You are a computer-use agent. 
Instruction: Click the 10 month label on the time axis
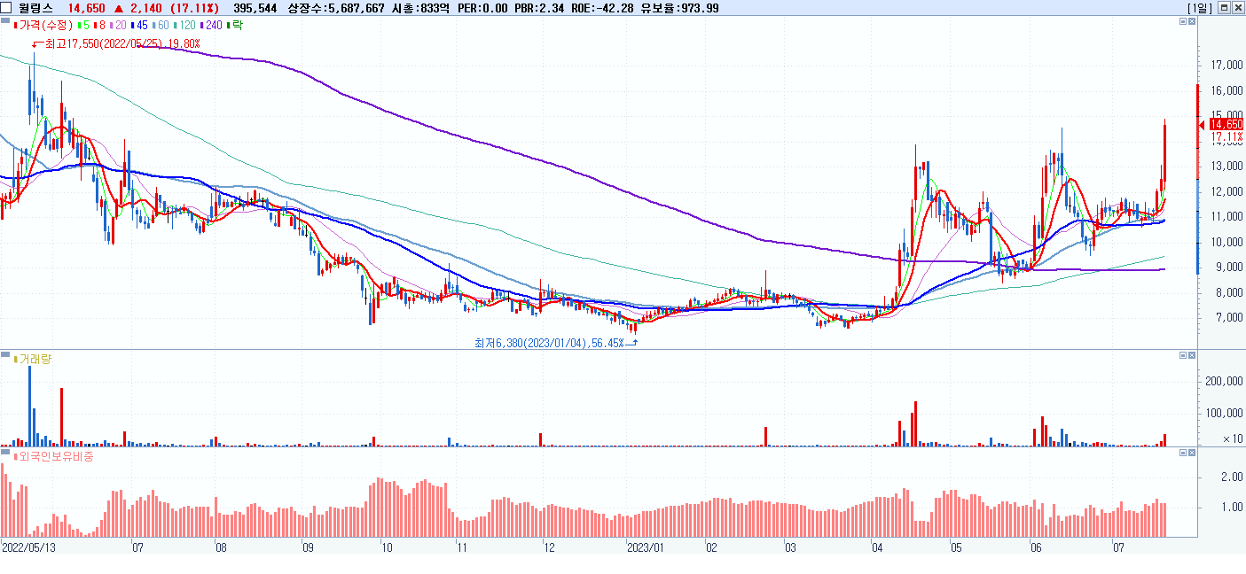point(388,547)
